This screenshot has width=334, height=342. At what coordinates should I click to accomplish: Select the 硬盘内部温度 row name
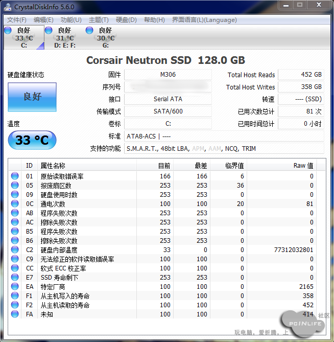[x=59, y=250]
